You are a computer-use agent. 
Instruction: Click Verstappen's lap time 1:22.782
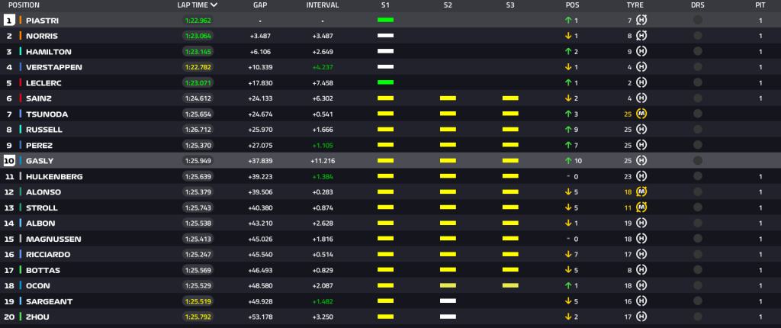click(x=198, y=67)
